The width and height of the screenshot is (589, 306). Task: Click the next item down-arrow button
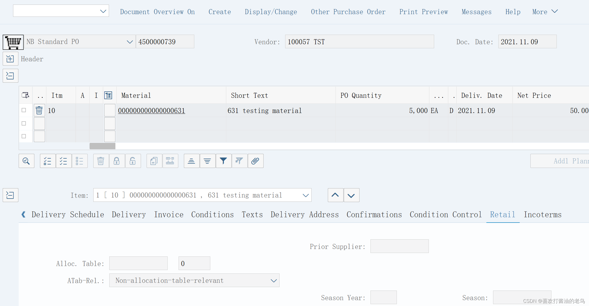351,195
